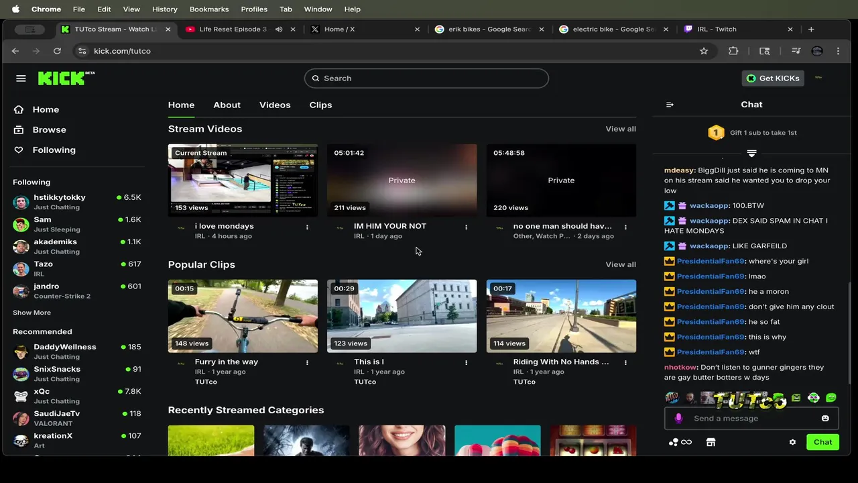Switch to the IRL - Twitch browser tab
Image resolution: width=858 pixels, height=483 pixels.
click(x=738, y=30)
